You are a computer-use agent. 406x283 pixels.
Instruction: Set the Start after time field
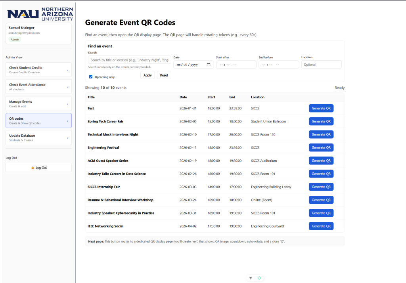(x=236, y=65)
